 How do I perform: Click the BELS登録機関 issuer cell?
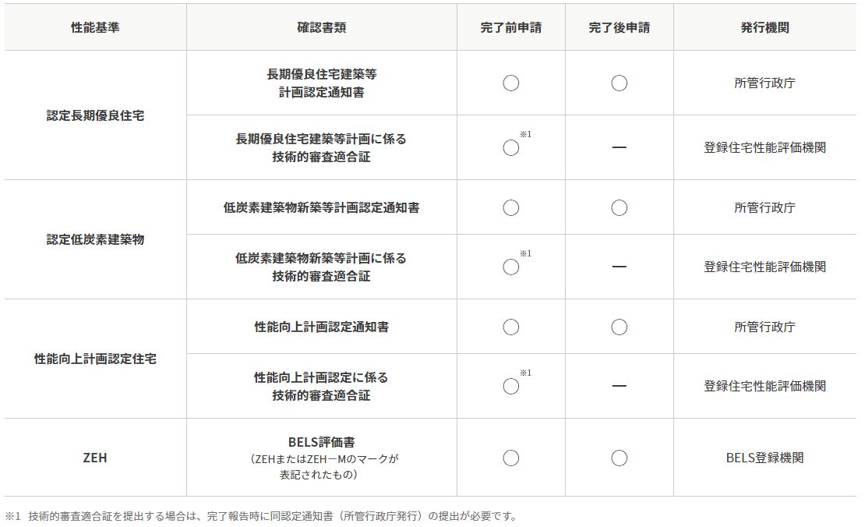click(x=764, y=458)
